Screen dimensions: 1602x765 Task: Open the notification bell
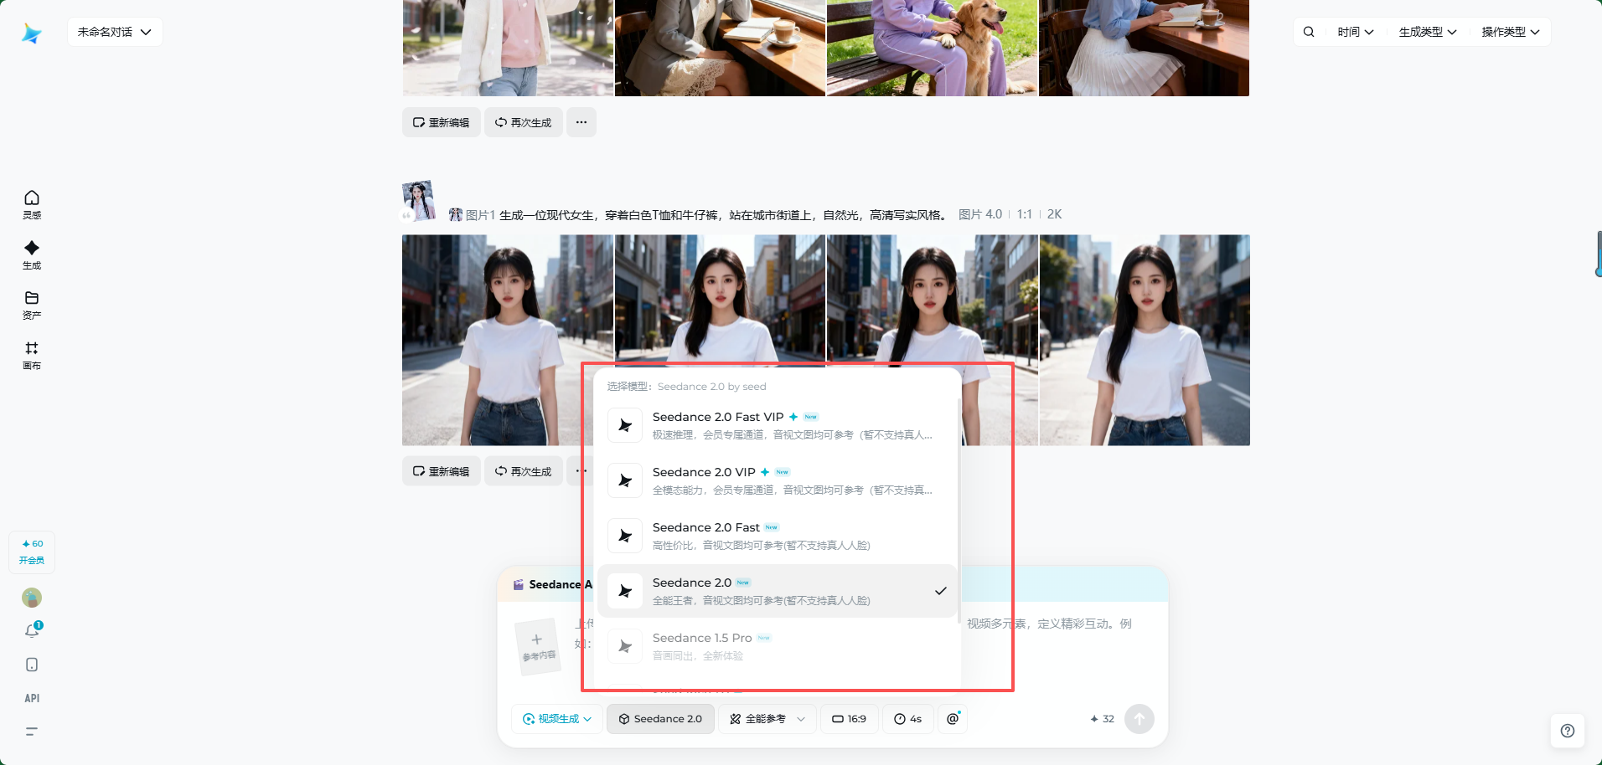click(x=31, y=630)
